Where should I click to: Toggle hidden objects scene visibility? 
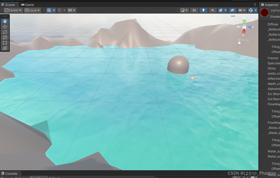point(232,10)
